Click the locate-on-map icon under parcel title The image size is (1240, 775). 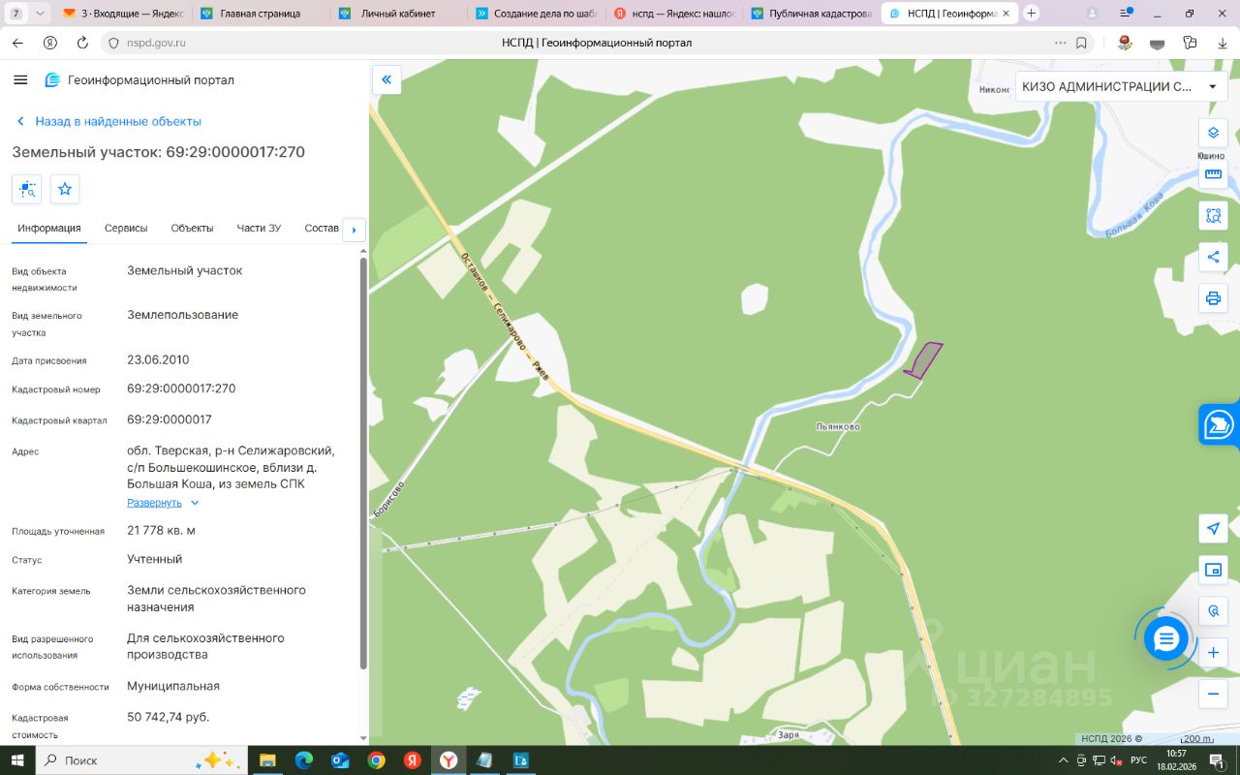(26, 189)
